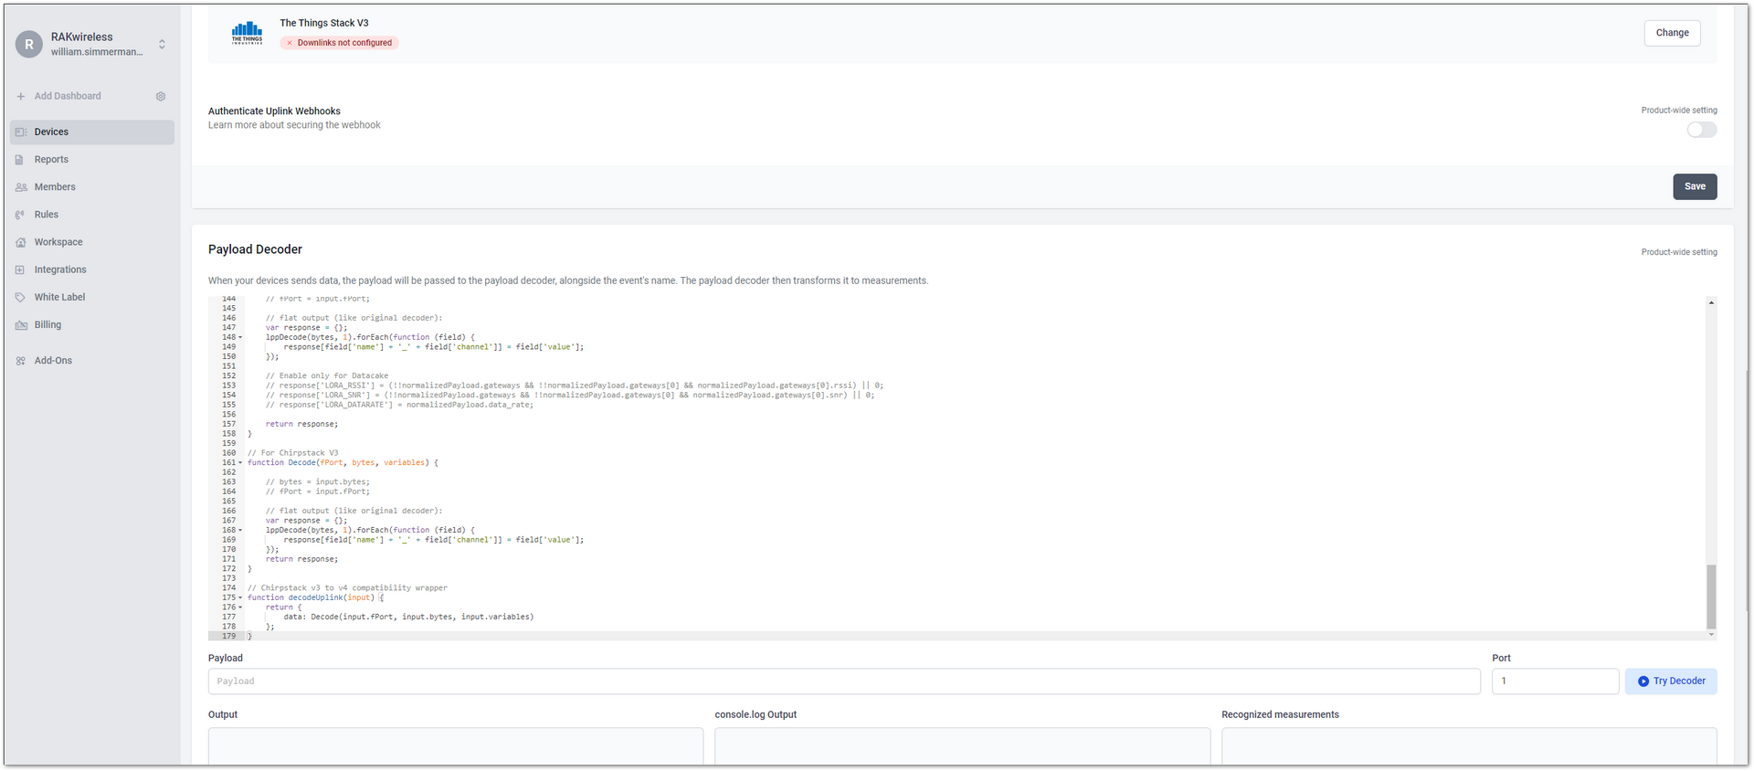
Task: Click the Payload input field
Action: (844, 681)
